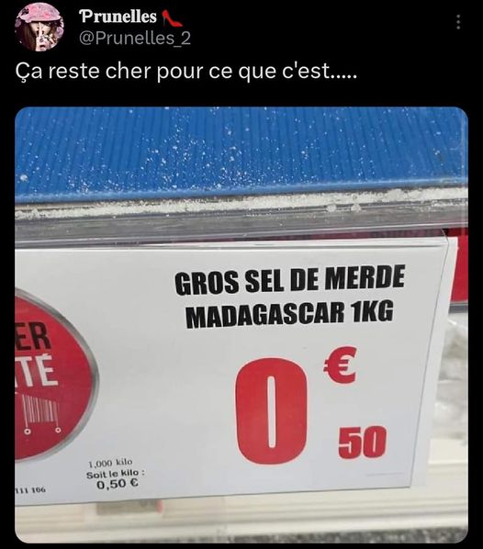The width and height of the screenshot is (483, 549).
Task: Click the blue salt-dusted shelf surface in photo
Action: point(241,152)
